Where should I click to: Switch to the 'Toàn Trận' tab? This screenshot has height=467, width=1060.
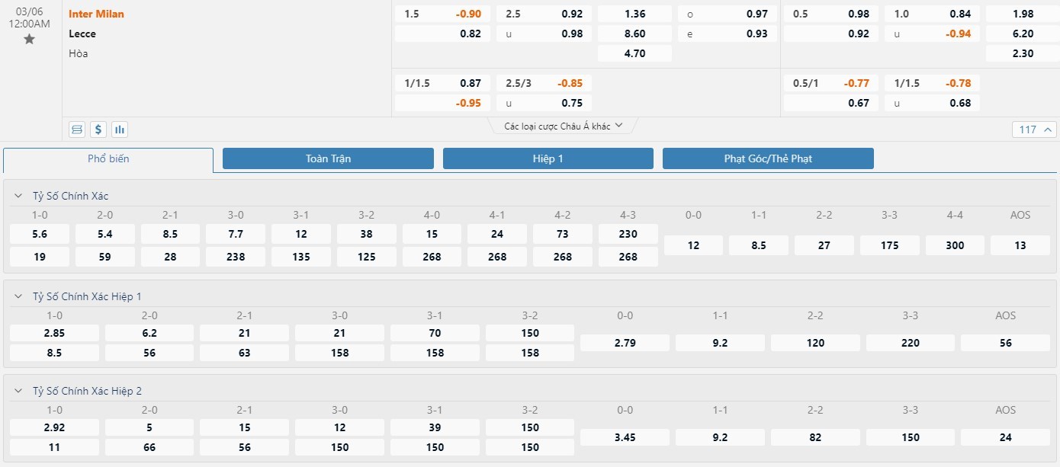coord(328,158)
